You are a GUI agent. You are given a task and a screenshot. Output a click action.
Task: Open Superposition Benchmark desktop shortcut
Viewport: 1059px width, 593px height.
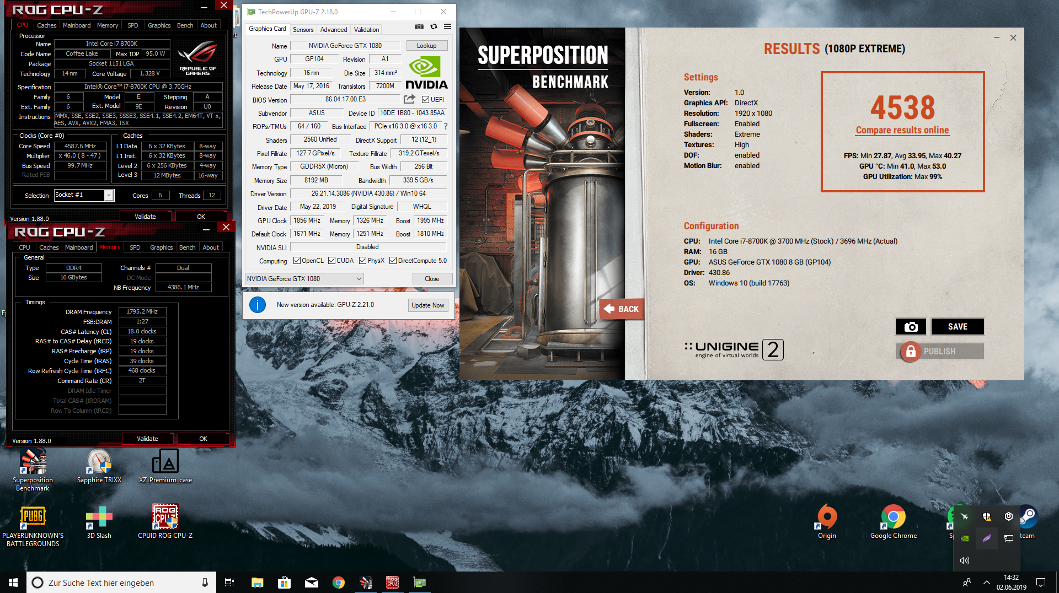click(x=33, y=470)
